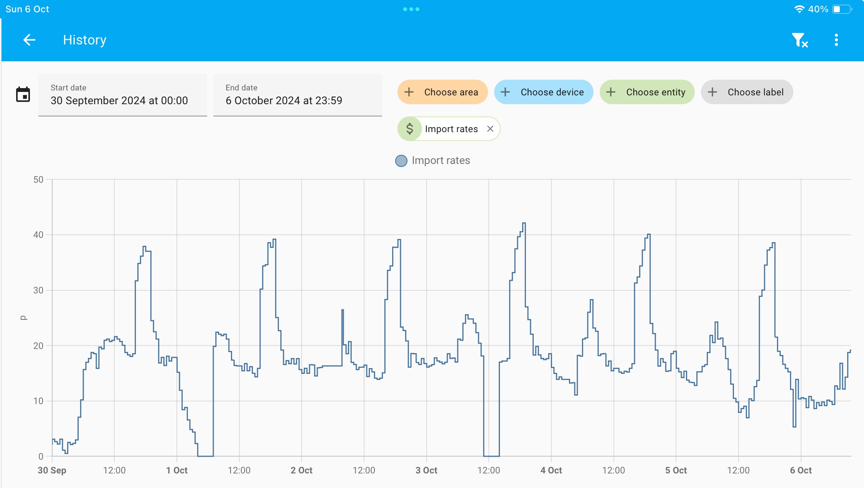Click the plus icon in Choose area
864x488 pixels.
(409, 92)
